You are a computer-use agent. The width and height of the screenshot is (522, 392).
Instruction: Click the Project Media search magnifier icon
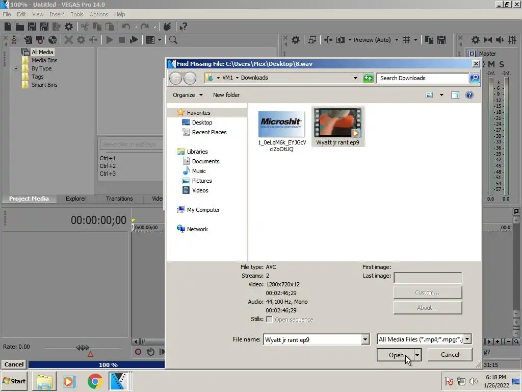pyautogui.click(x=173, y=40)
